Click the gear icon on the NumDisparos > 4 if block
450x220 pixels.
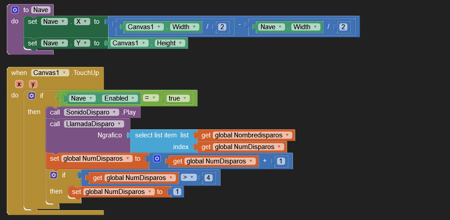point(54,175)
